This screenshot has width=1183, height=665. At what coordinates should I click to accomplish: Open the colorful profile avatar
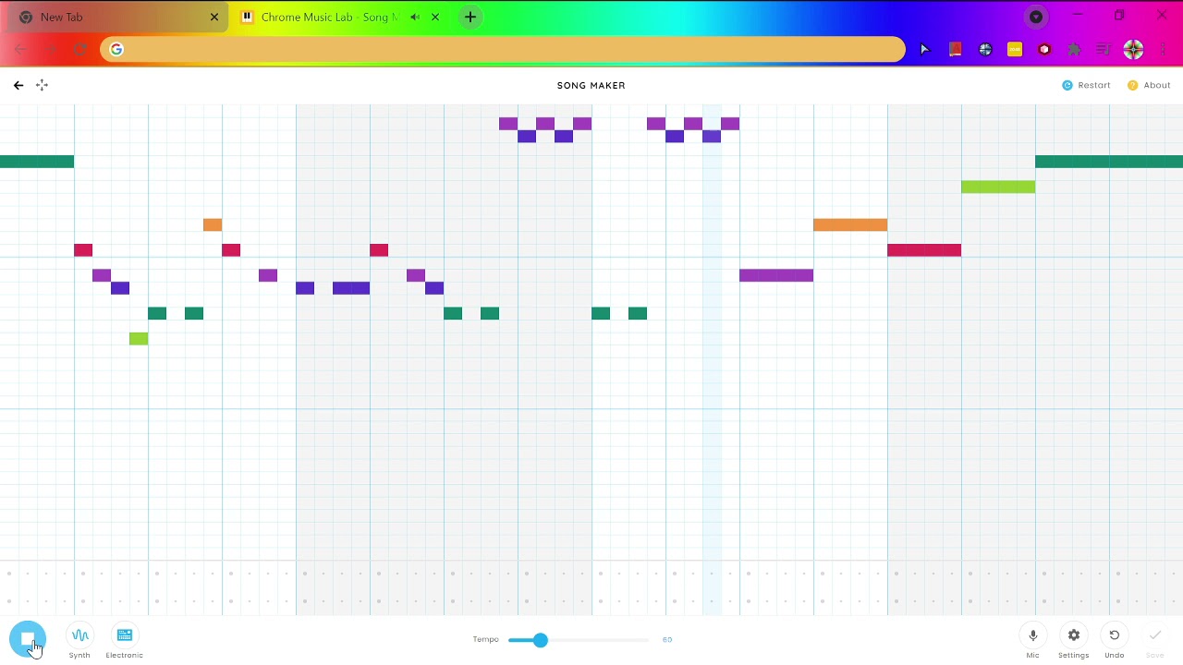pyautogui.click(x=1134, y=49)
